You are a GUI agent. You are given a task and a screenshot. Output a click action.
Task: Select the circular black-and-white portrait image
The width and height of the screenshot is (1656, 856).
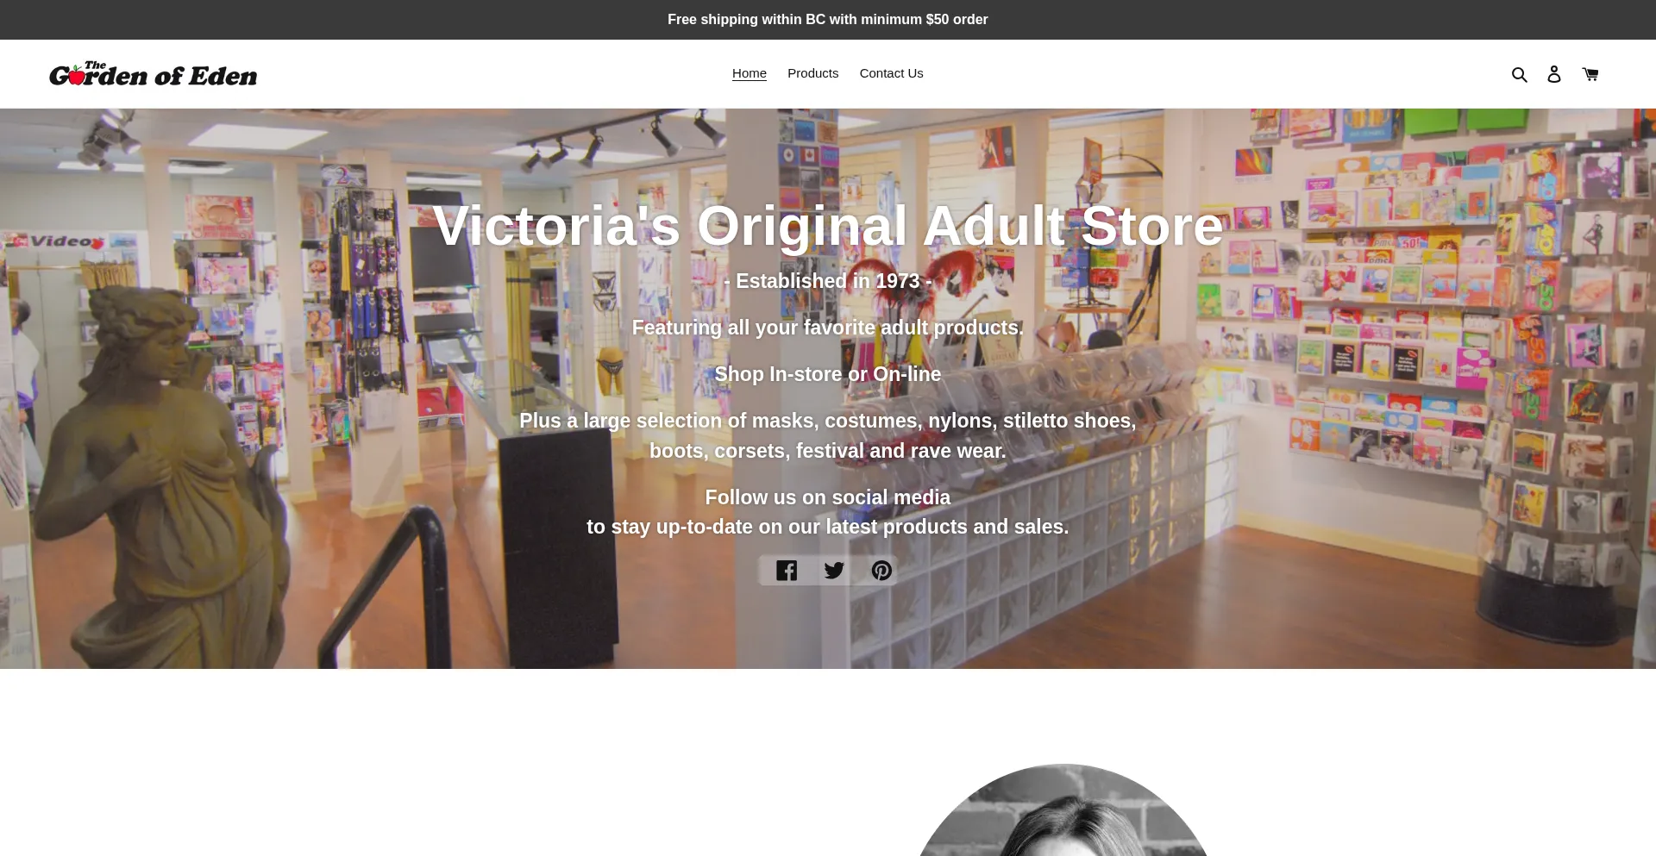tap(1063, 810)
